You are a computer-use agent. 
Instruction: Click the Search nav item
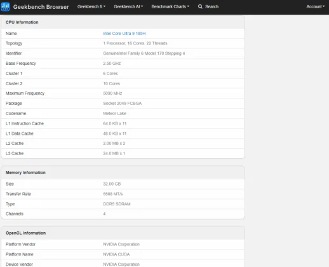pyautogui.click(x=208, y=6)
